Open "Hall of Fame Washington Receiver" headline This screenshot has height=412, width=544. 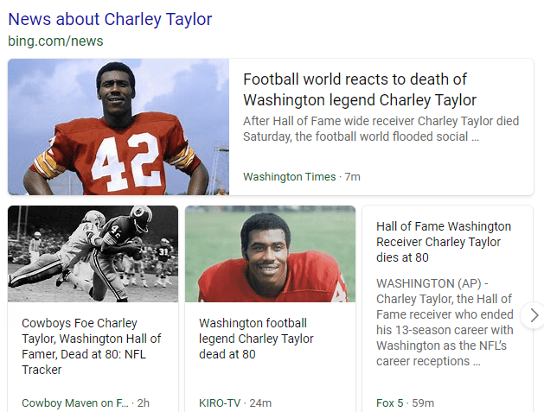(444, 242)
